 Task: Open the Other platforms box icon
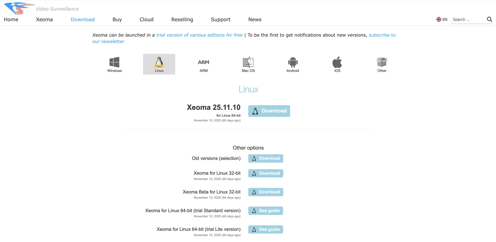[382, 62]
